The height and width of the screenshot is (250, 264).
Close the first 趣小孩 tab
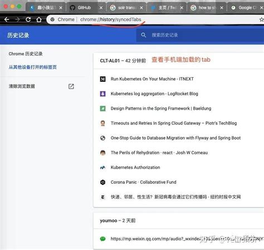(61, 8)
